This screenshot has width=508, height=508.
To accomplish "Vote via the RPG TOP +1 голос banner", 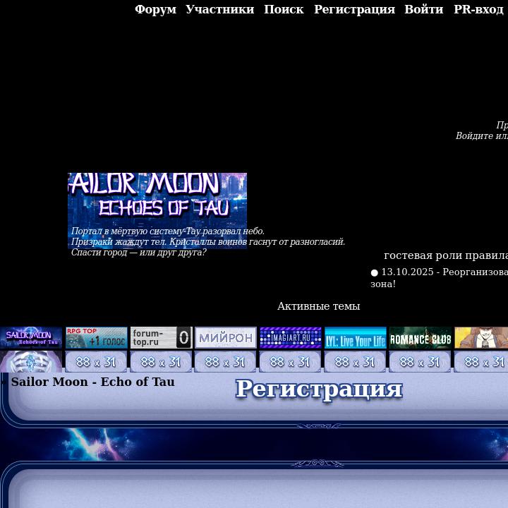I will click(96, 337).
